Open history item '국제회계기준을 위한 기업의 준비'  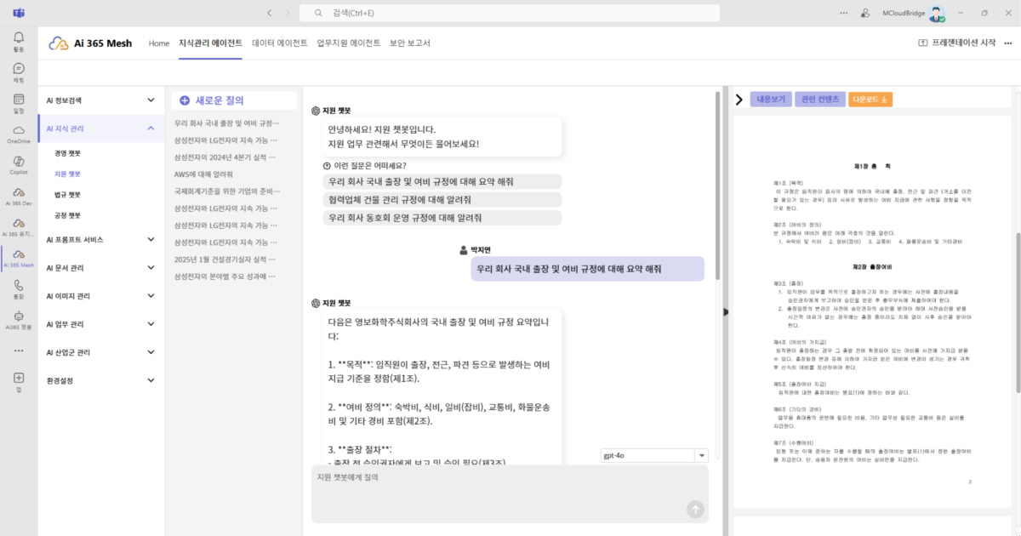(226, 191)
